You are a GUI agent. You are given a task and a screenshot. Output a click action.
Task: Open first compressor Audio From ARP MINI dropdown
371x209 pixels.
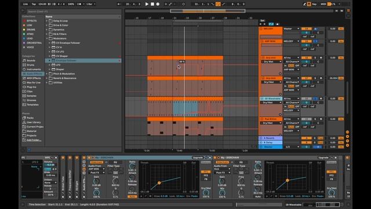click(x=97, y=169)
